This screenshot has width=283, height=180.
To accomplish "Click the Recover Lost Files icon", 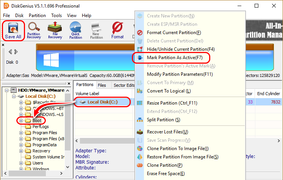I will pos(140,132).
